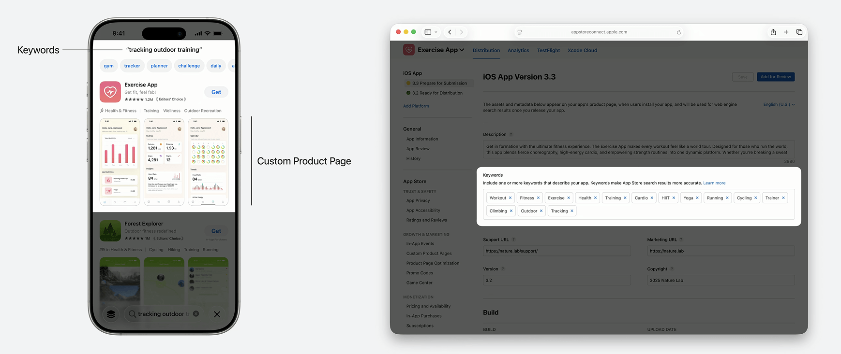Viewport: 841px width, 354px height.
Task: Tap the tracker search suggestion chip
Action: click(x=132, y=66)
